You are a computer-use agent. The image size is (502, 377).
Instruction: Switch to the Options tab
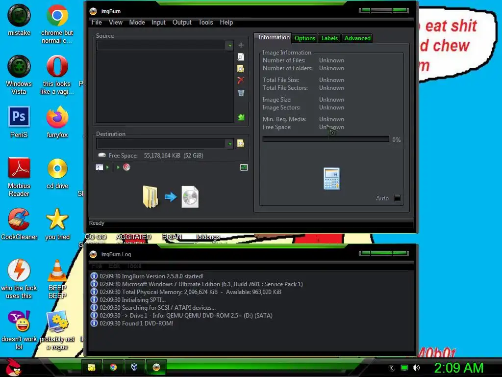pos(305,38)
